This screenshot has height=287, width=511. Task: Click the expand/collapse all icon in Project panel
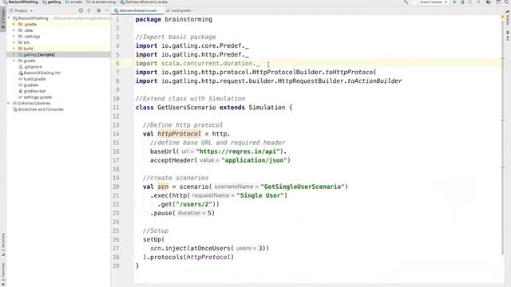(89, 10)
